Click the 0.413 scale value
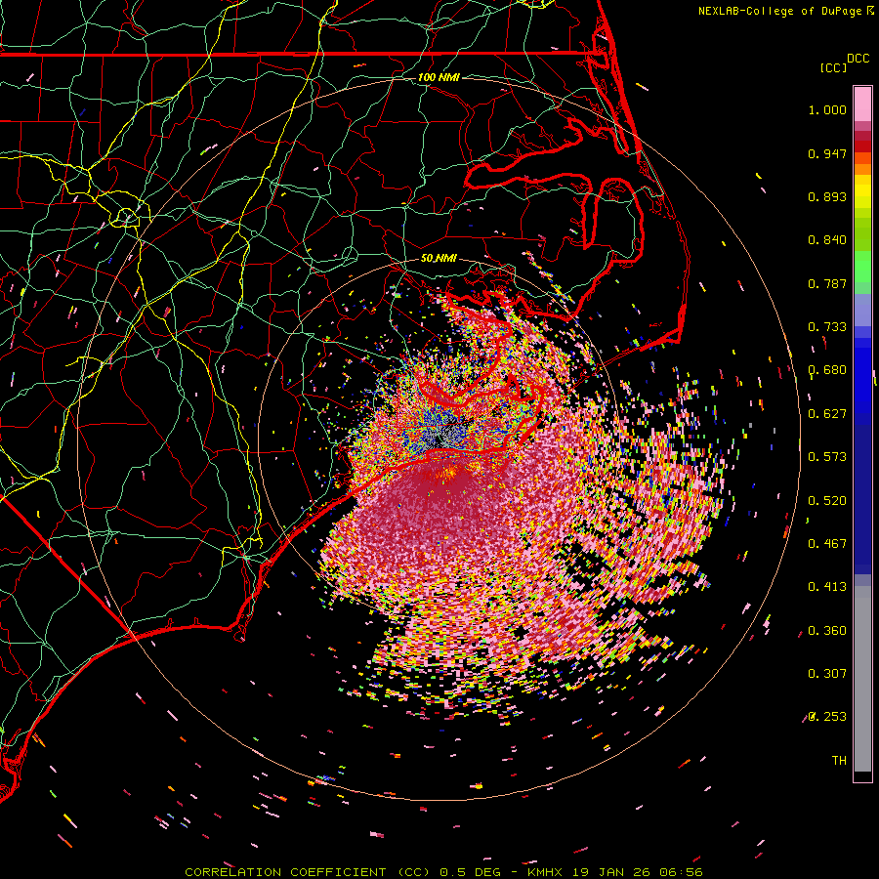This screenshot has height=879, width=879. pos(827,587)
